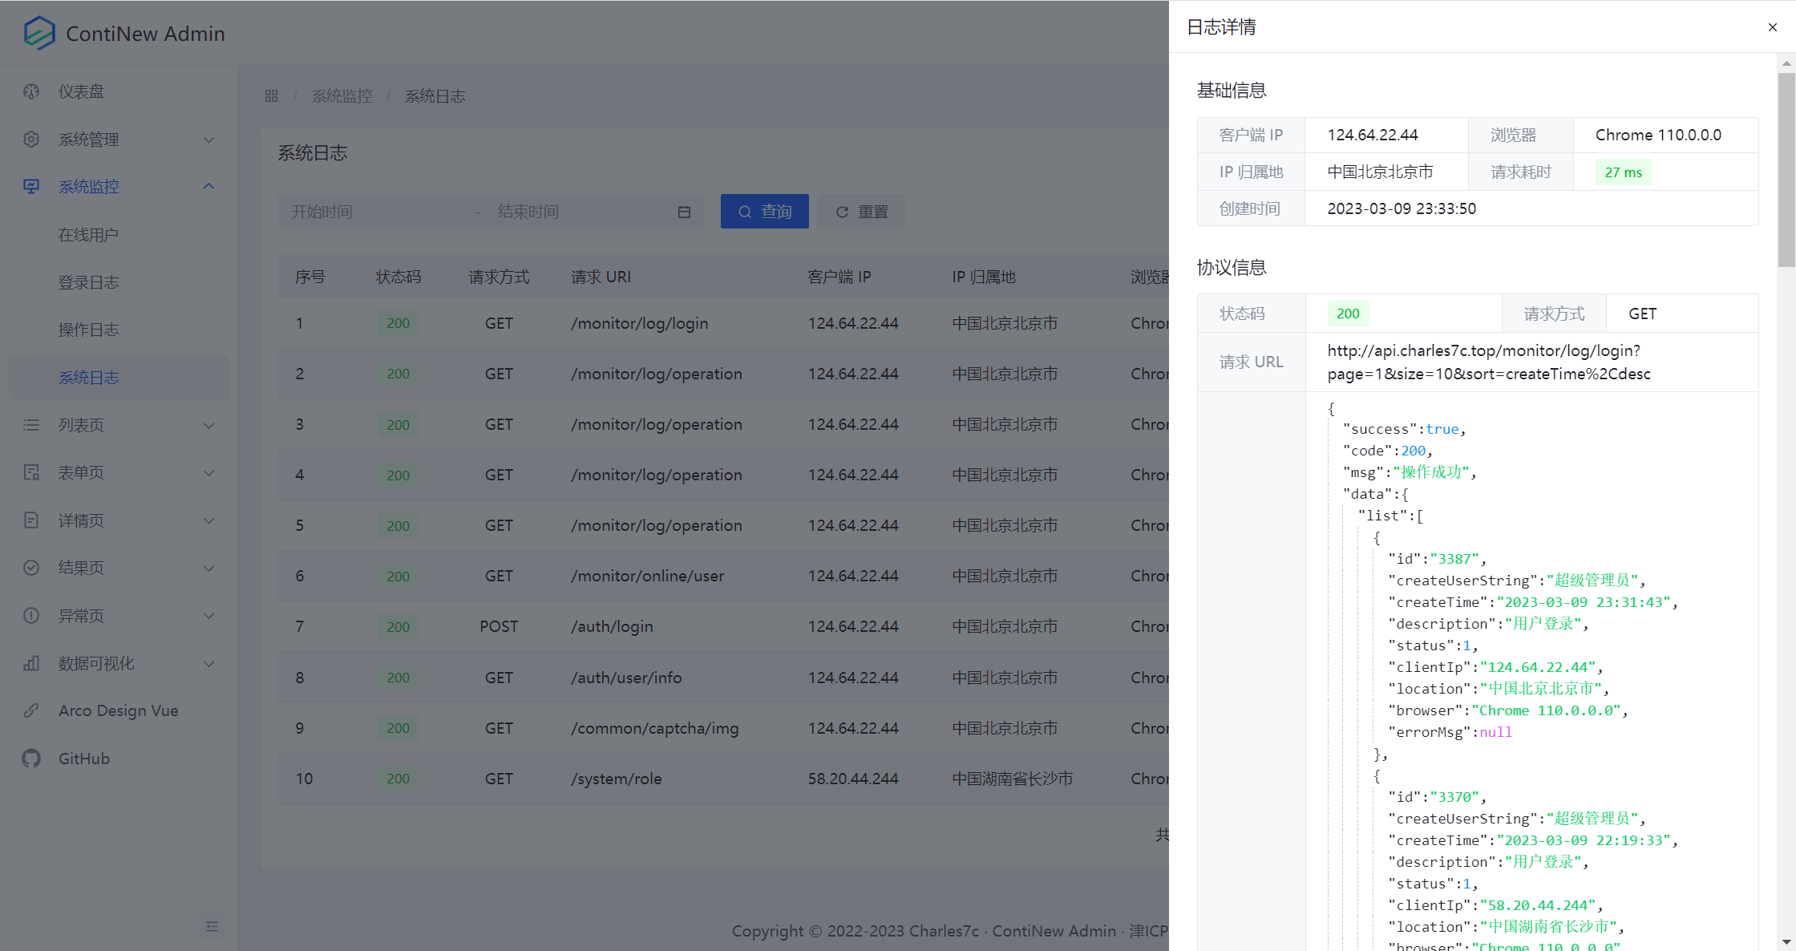This screenshot has width=1796, height=951.
Task: Click the "id":"3387" JSON line
Action: (1437, 559)
